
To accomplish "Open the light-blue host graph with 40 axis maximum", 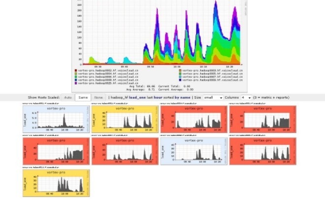I will pyautogui.click(x=194, y=151).
